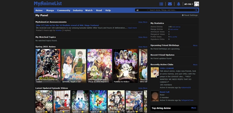
Task: Click Add entries next to Anime Entries
Action: [176, 27]
